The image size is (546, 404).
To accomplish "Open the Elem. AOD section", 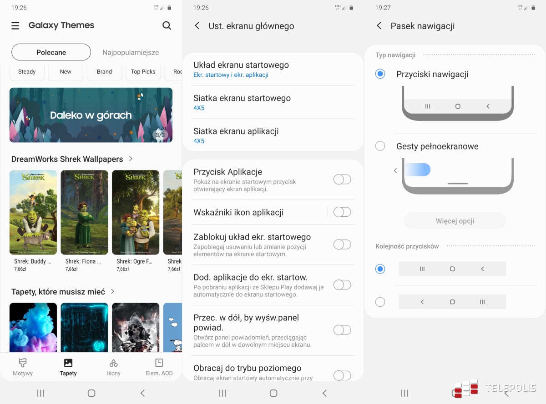I will 159,367.
